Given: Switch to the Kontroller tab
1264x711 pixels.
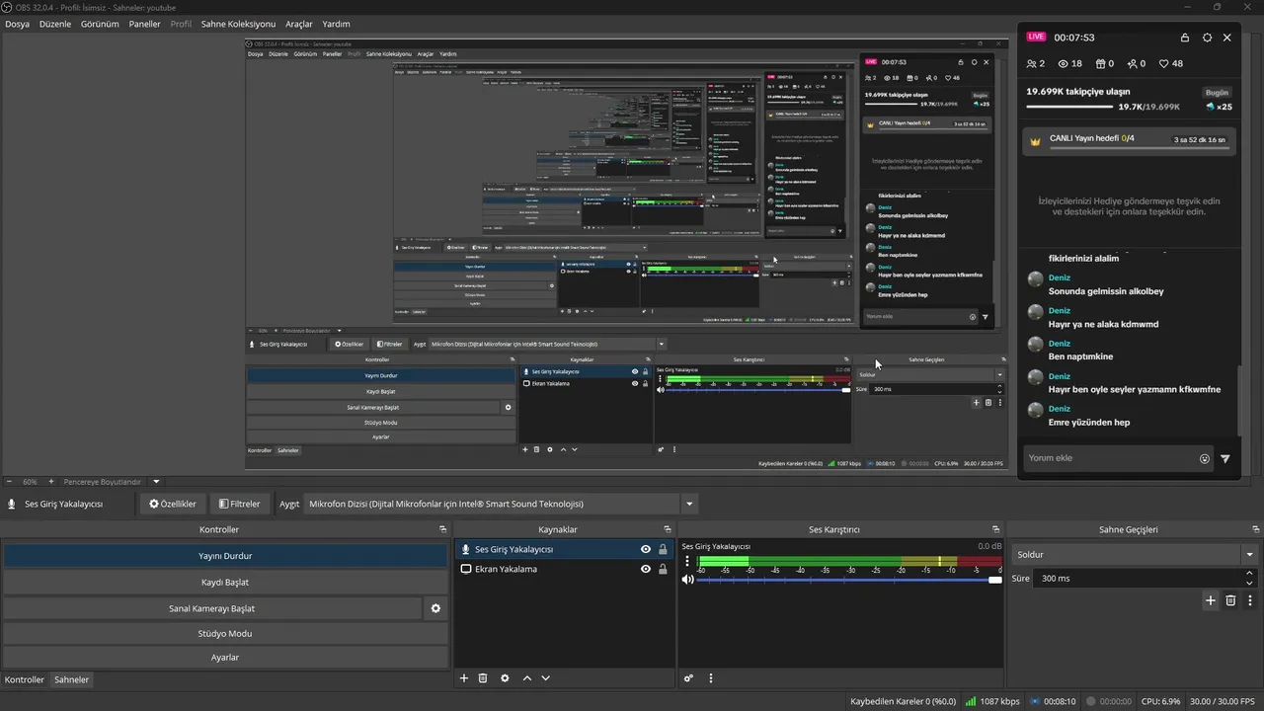Looking at the screenshot, I should 25,679.
